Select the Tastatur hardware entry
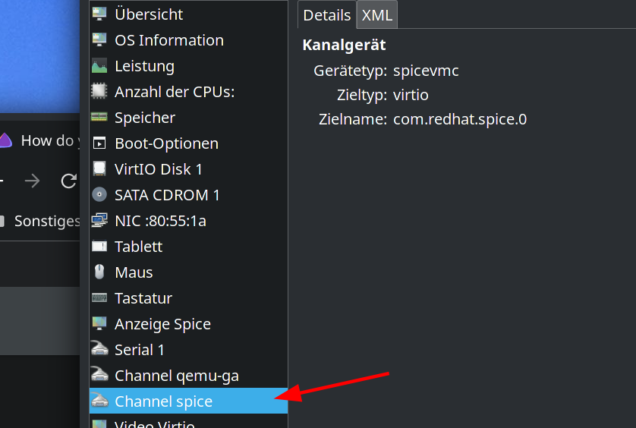 point(143,298)
